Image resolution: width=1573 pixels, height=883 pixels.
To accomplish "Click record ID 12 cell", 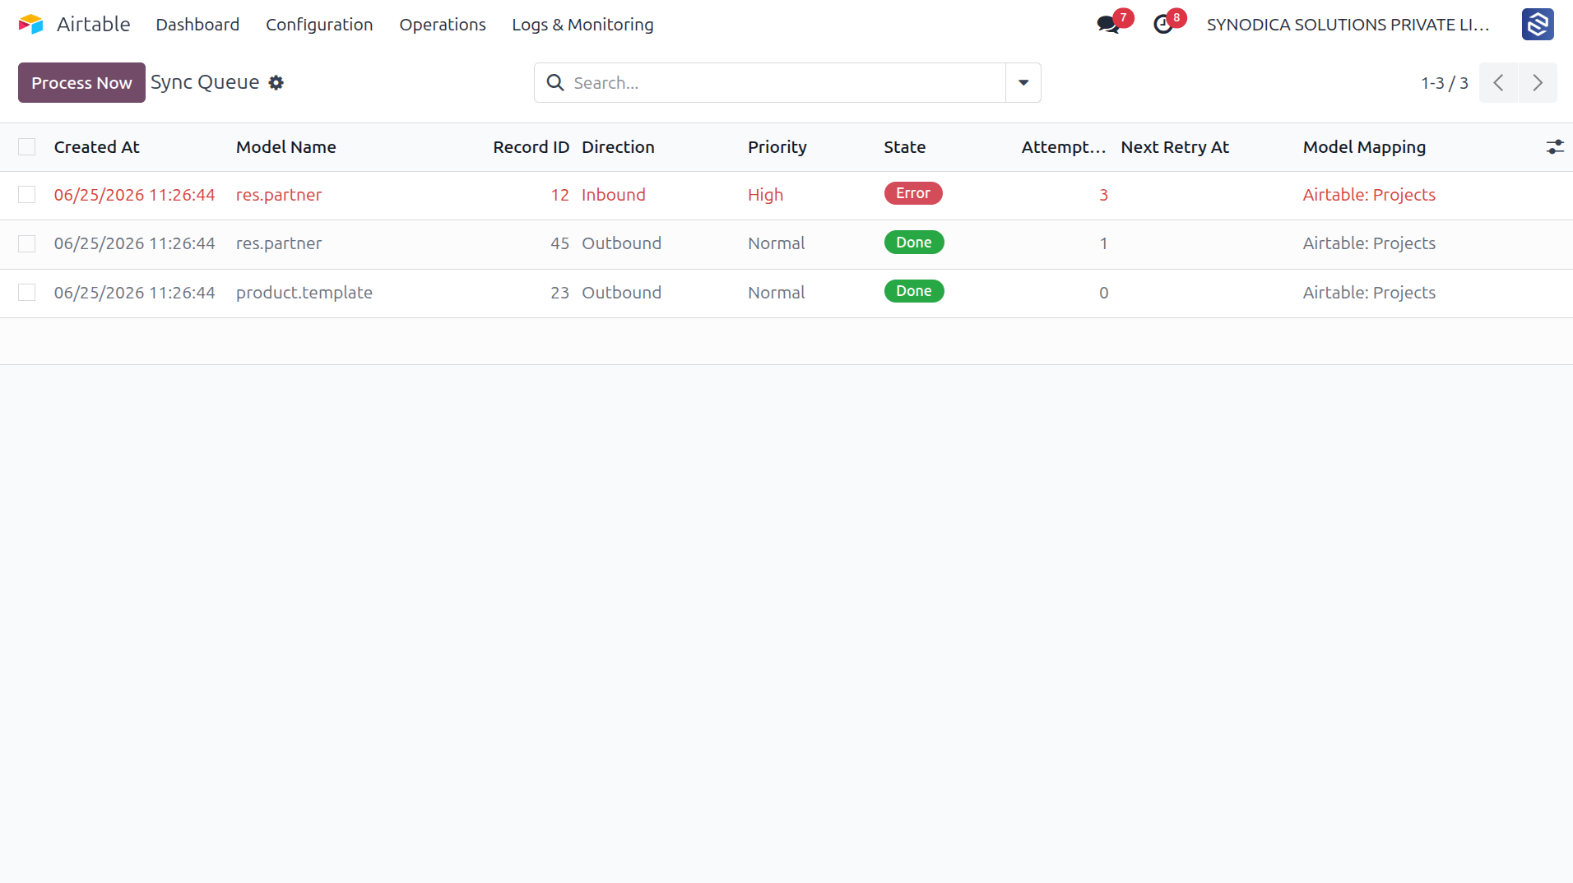I will point(559,195).
